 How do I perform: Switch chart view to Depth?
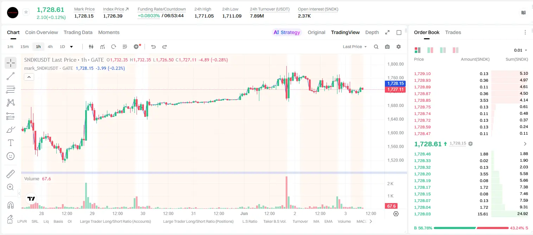tap(372, 32)
